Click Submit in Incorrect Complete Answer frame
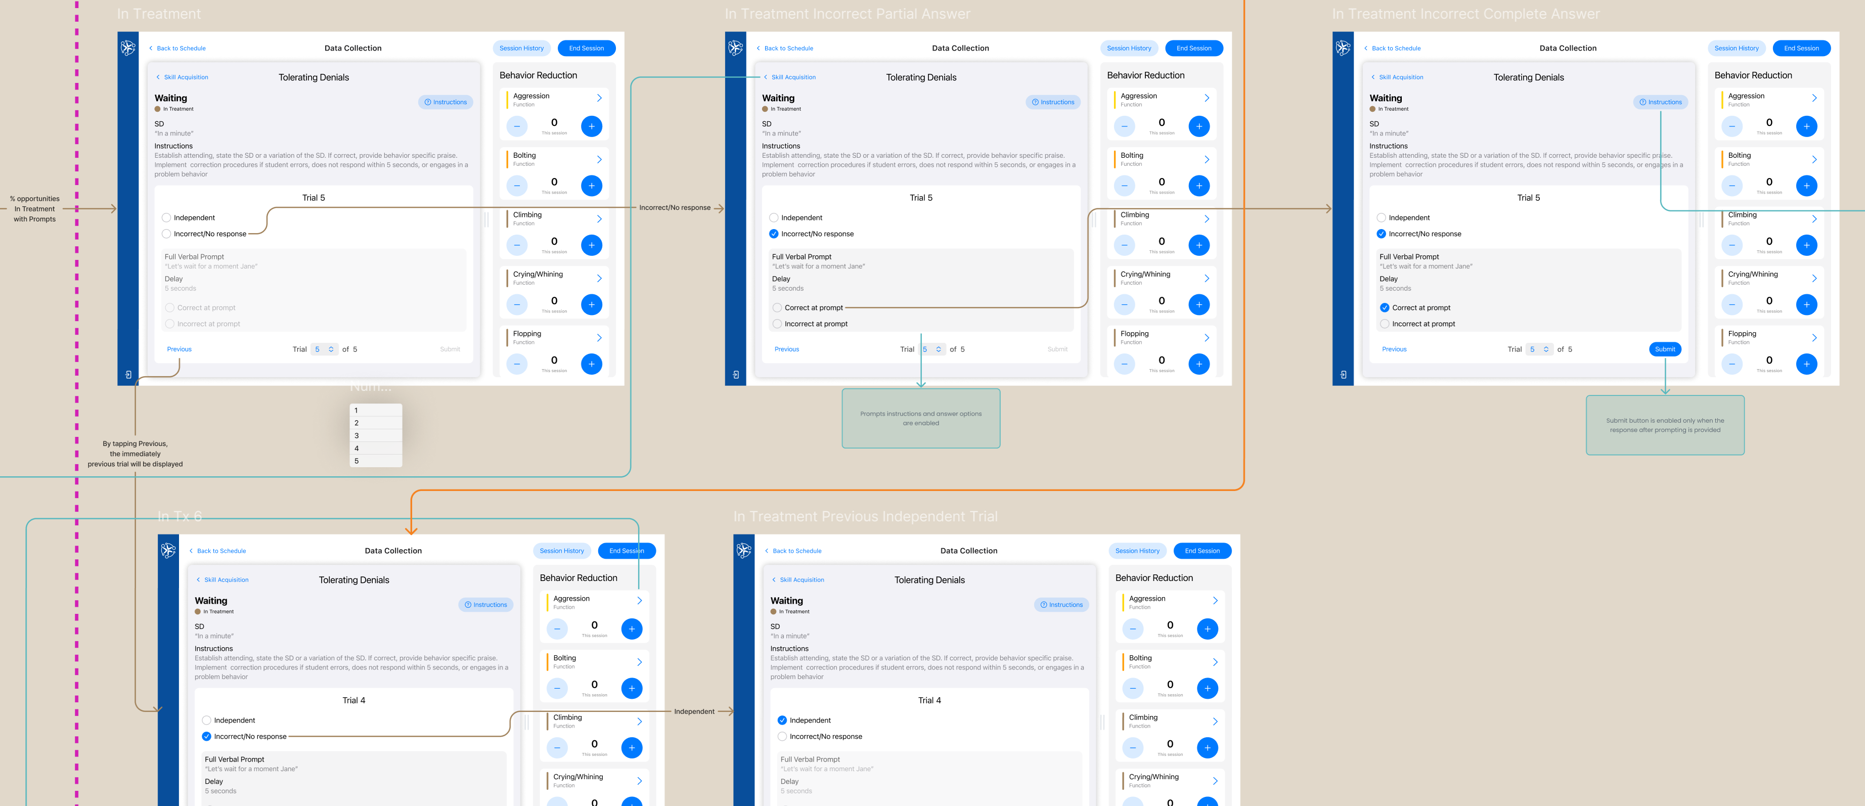Image resolution: width=1865 pixels, height=806 pixels. pos(1665,349)
